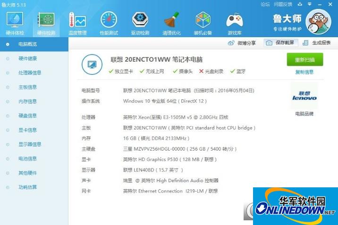Select 内存信息 sidebar item
This screenshot has width=338, height=225.
(x=34, y=101)
